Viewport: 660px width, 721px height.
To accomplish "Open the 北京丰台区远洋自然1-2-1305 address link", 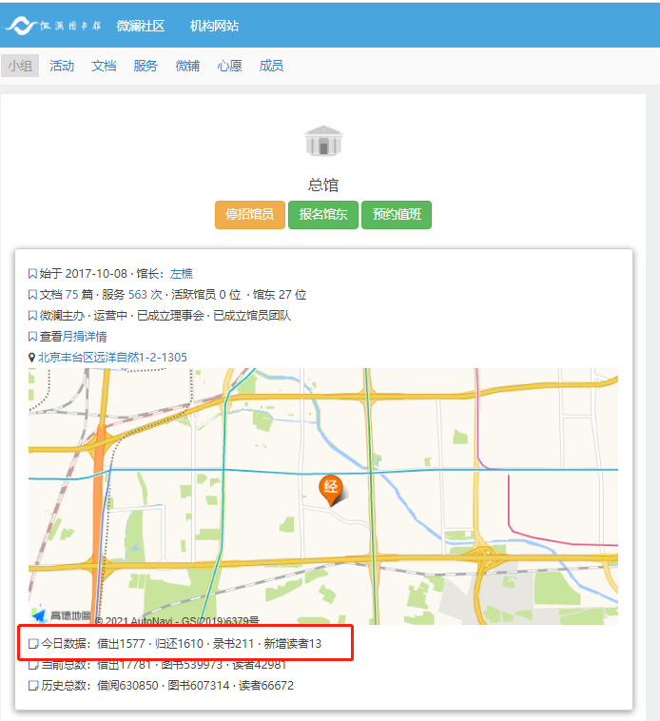I will (x=112, y=358).
